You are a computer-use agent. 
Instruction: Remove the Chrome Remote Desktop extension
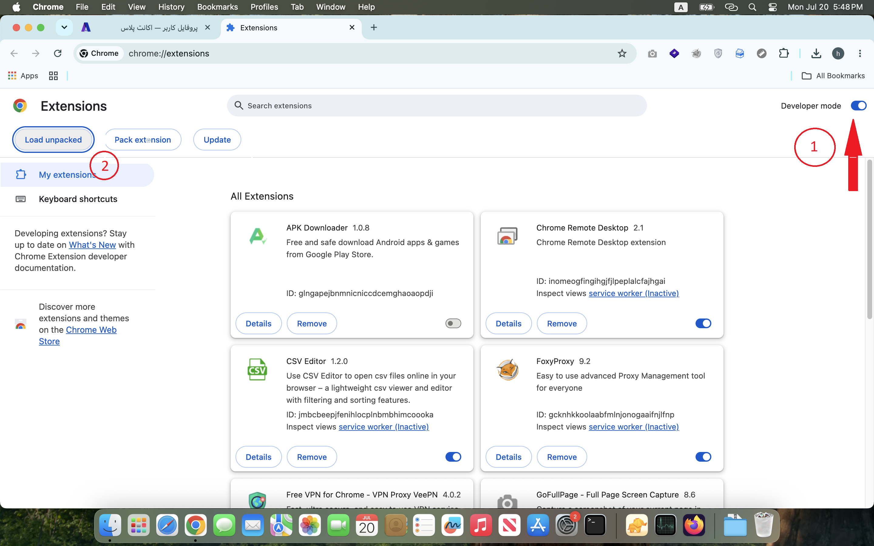pyautogui.click(x=562, y=324)
